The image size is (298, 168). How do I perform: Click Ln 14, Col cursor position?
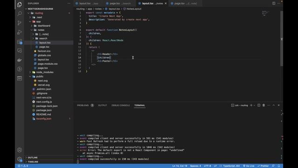(180, 166)
